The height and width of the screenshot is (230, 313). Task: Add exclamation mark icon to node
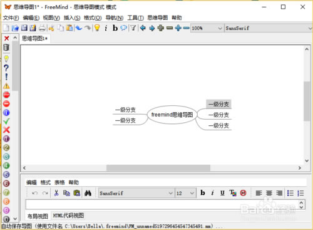pyautogui.click(x=6, y=76)
